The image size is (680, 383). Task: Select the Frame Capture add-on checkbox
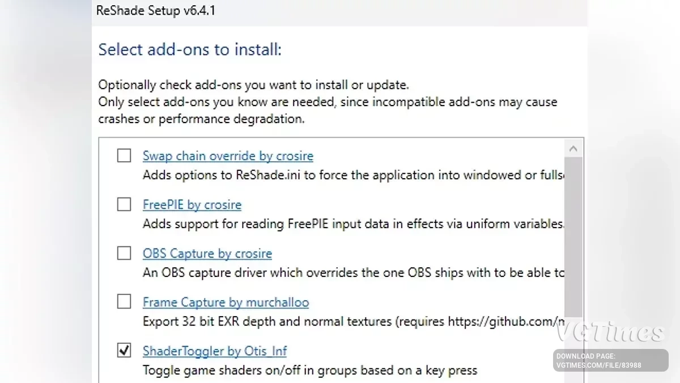pos(124,302)
